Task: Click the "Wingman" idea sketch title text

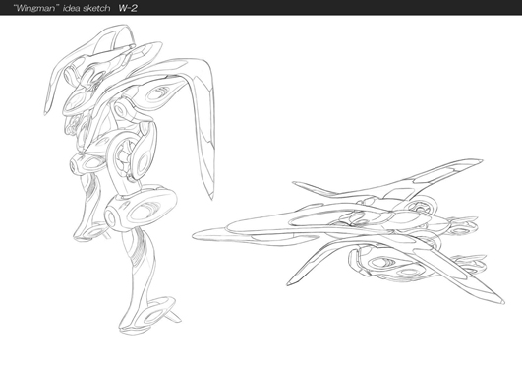Action: [62, 8]
